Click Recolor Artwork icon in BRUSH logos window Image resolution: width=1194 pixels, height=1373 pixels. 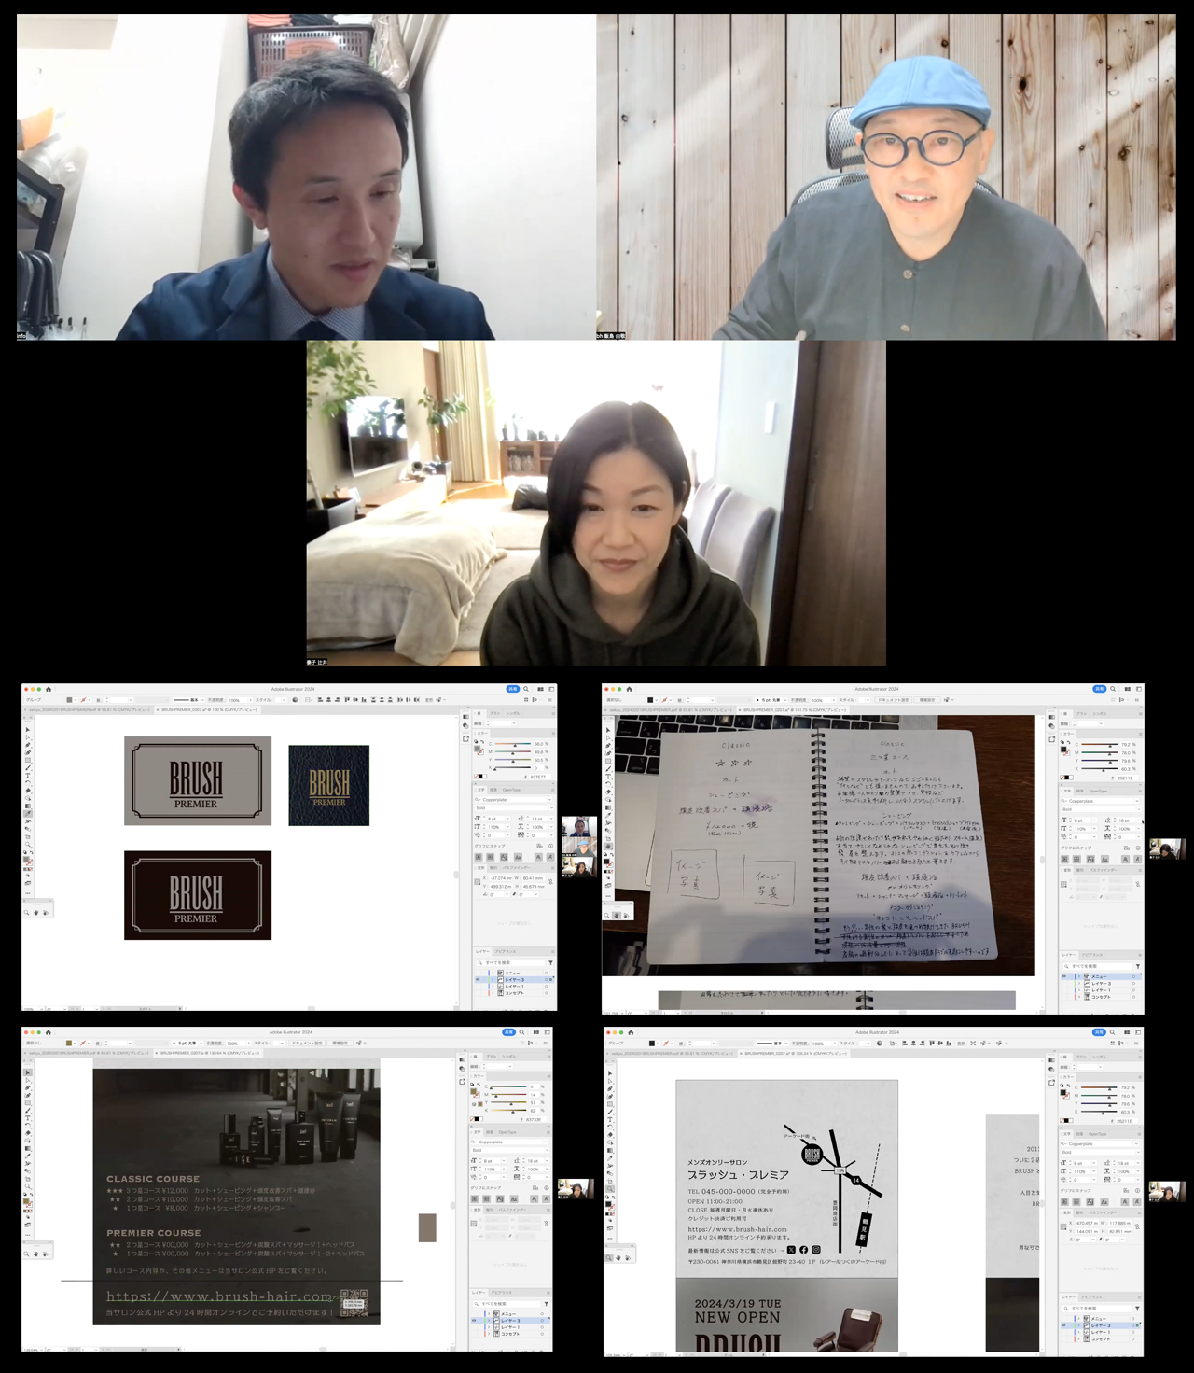click(295, 699)
